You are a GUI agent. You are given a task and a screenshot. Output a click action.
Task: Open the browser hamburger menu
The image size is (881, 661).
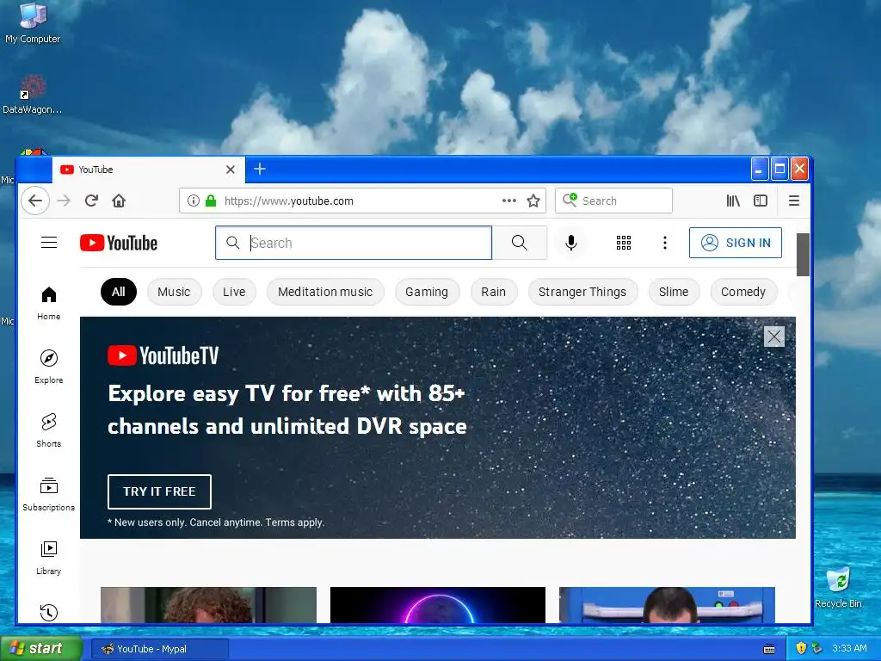tap(794, 201)
